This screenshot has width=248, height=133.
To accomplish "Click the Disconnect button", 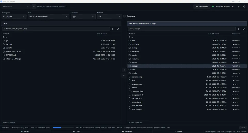I will pyautogui.click(x=202, y=7).
